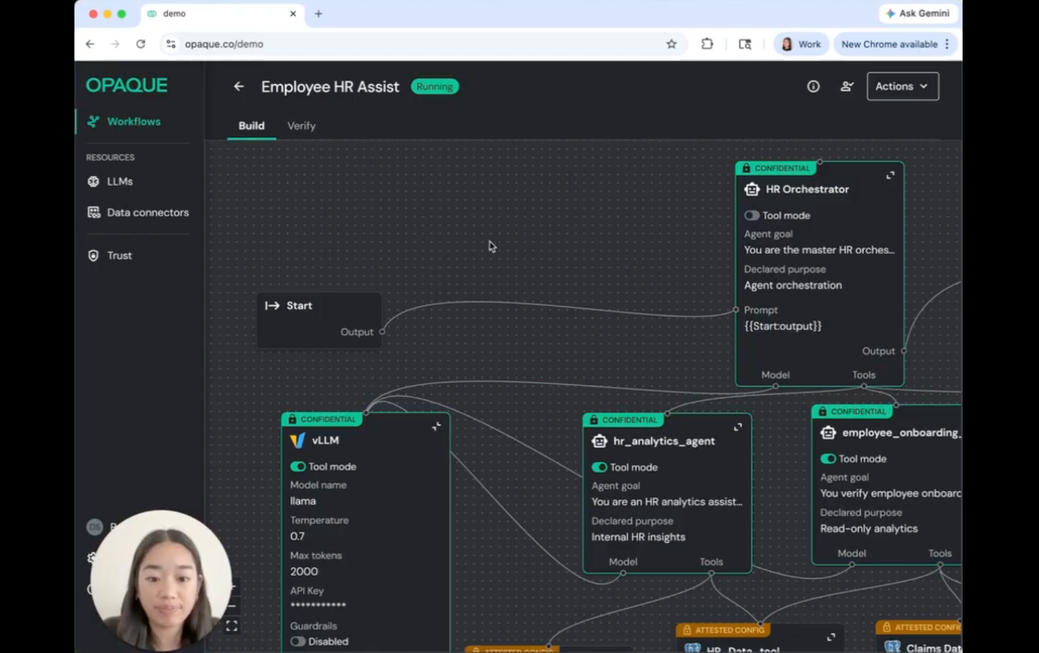The height and width of the screenshot is (653, 1039).
Task: Open Data connectors in the sidebar
Action: [148, 213]
